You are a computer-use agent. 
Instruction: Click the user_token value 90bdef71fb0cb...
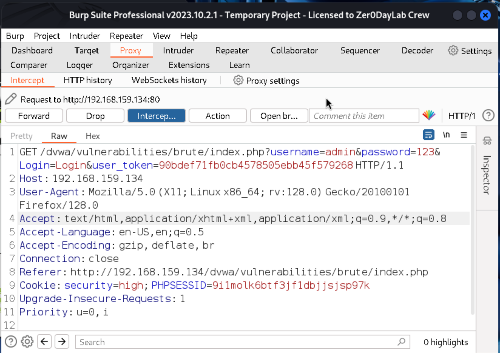click(x=256, y=165)
